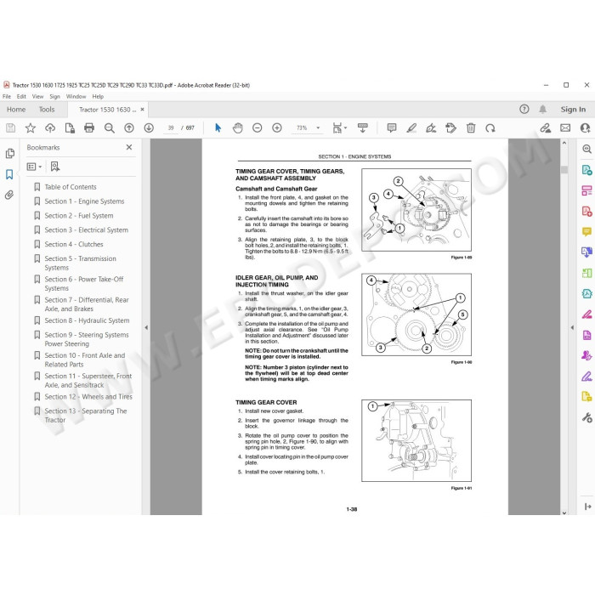
Task: Select the Hand pan tool
Action: [237, 128]
